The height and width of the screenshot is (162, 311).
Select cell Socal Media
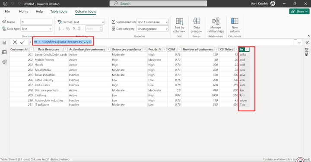pos(51,70)
